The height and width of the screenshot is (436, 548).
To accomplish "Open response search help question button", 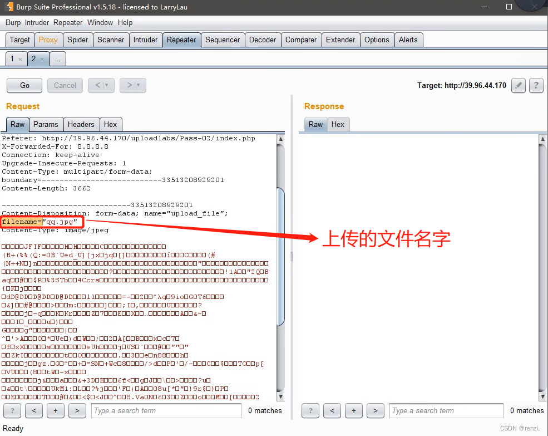I will 310,410.
